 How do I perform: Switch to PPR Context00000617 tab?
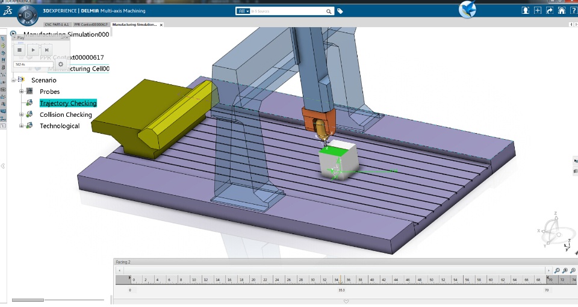tap(91, 25)
